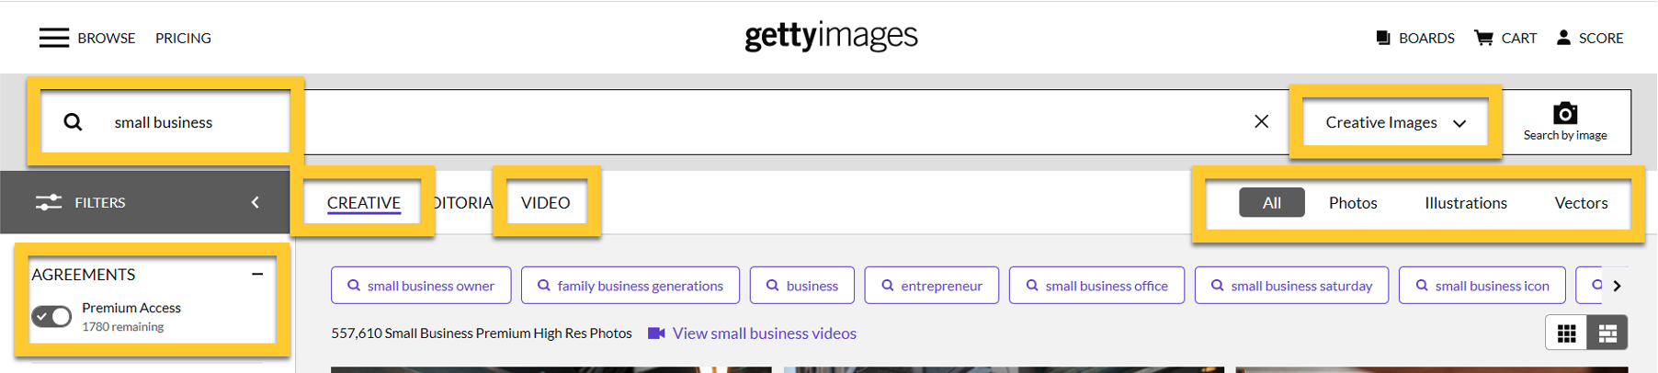
Task: Collapse the Agreements section
Action: pos(257,274)
